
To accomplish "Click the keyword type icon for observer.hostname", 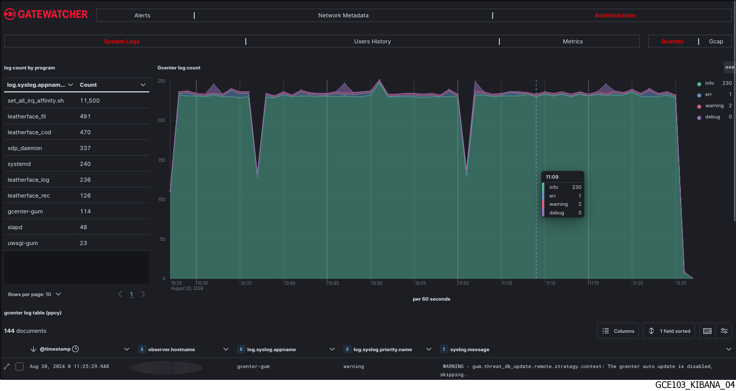I will point(142,349).
